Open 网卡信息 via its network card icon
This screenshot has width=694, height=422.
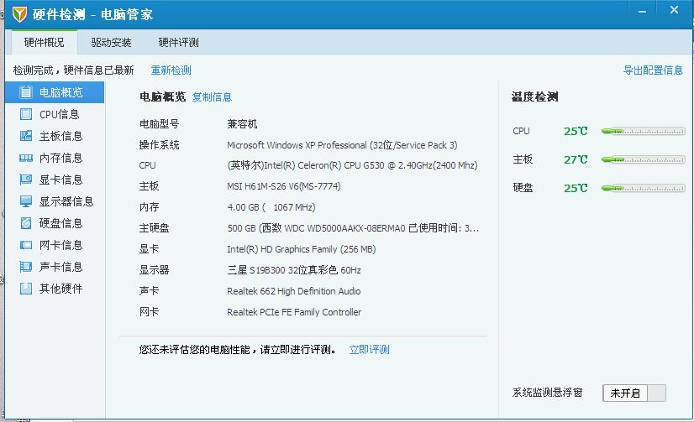pos(26,245)
